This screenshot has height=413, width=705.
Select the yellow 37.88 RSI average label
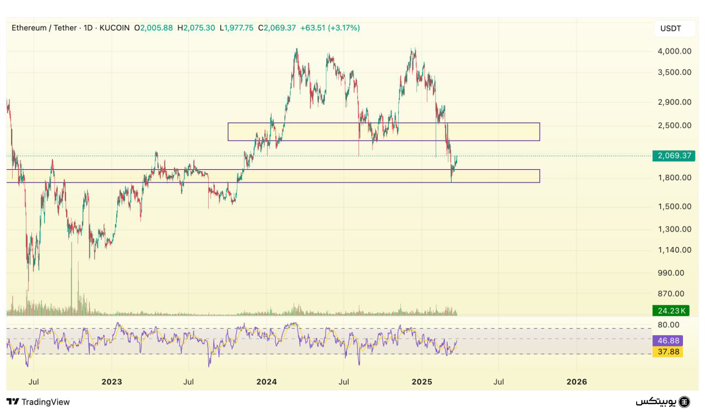(667, 351)
